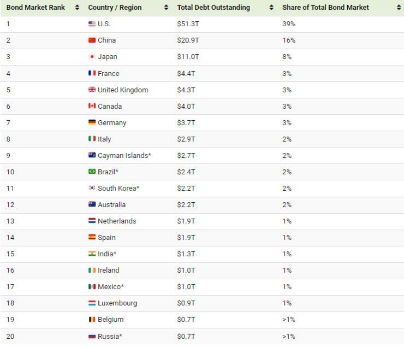Click the Canada flag icon
Screen dimensions: 404x347
[x=92, y=106]
